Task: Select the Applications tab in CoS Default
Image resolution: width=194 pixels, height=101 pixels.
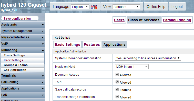Action: pyautogui.click(x=115, y=44)
